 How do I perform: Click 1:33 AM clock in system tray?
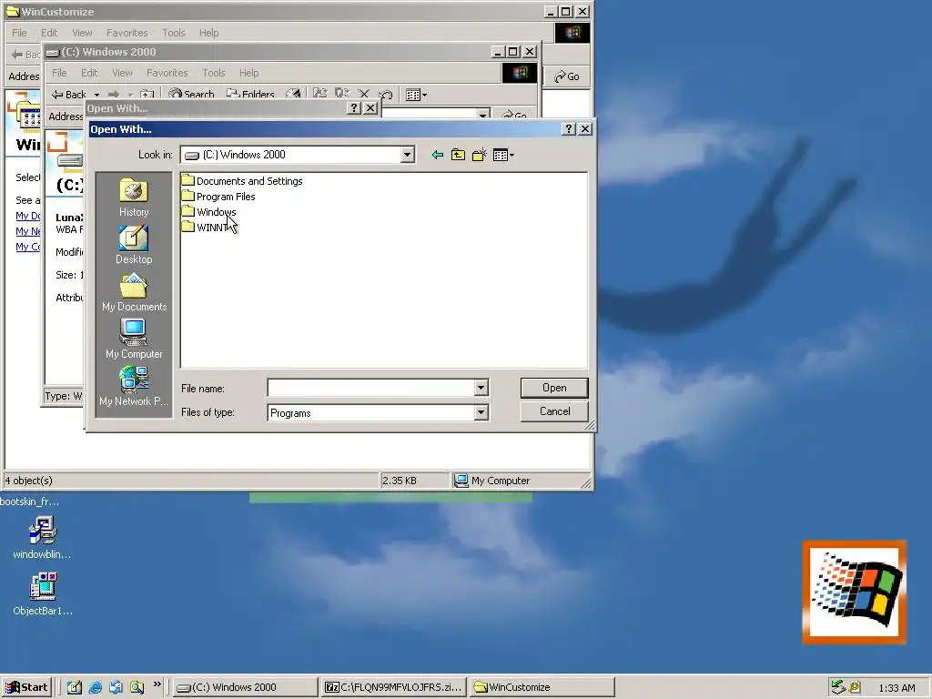897,688
